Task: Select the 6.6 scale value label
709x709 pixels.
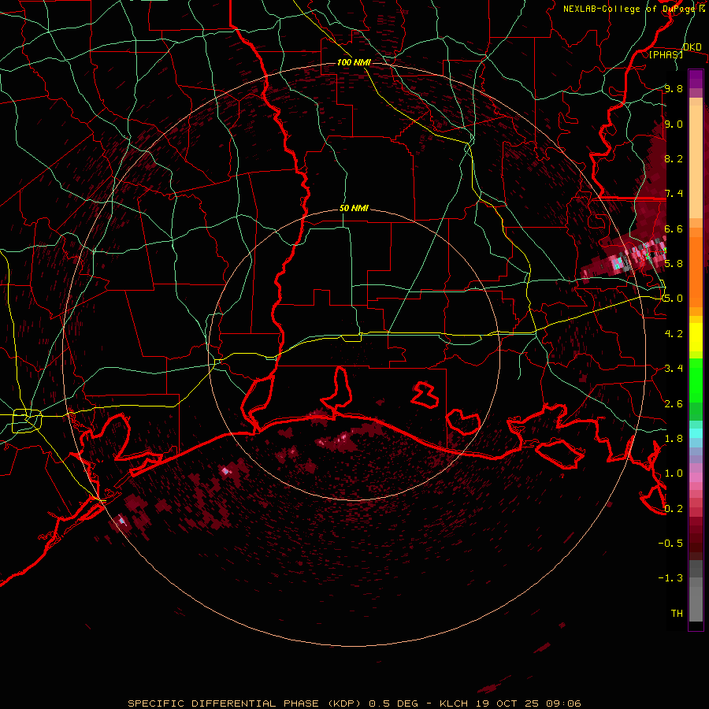Action: (x=674, y=228)
